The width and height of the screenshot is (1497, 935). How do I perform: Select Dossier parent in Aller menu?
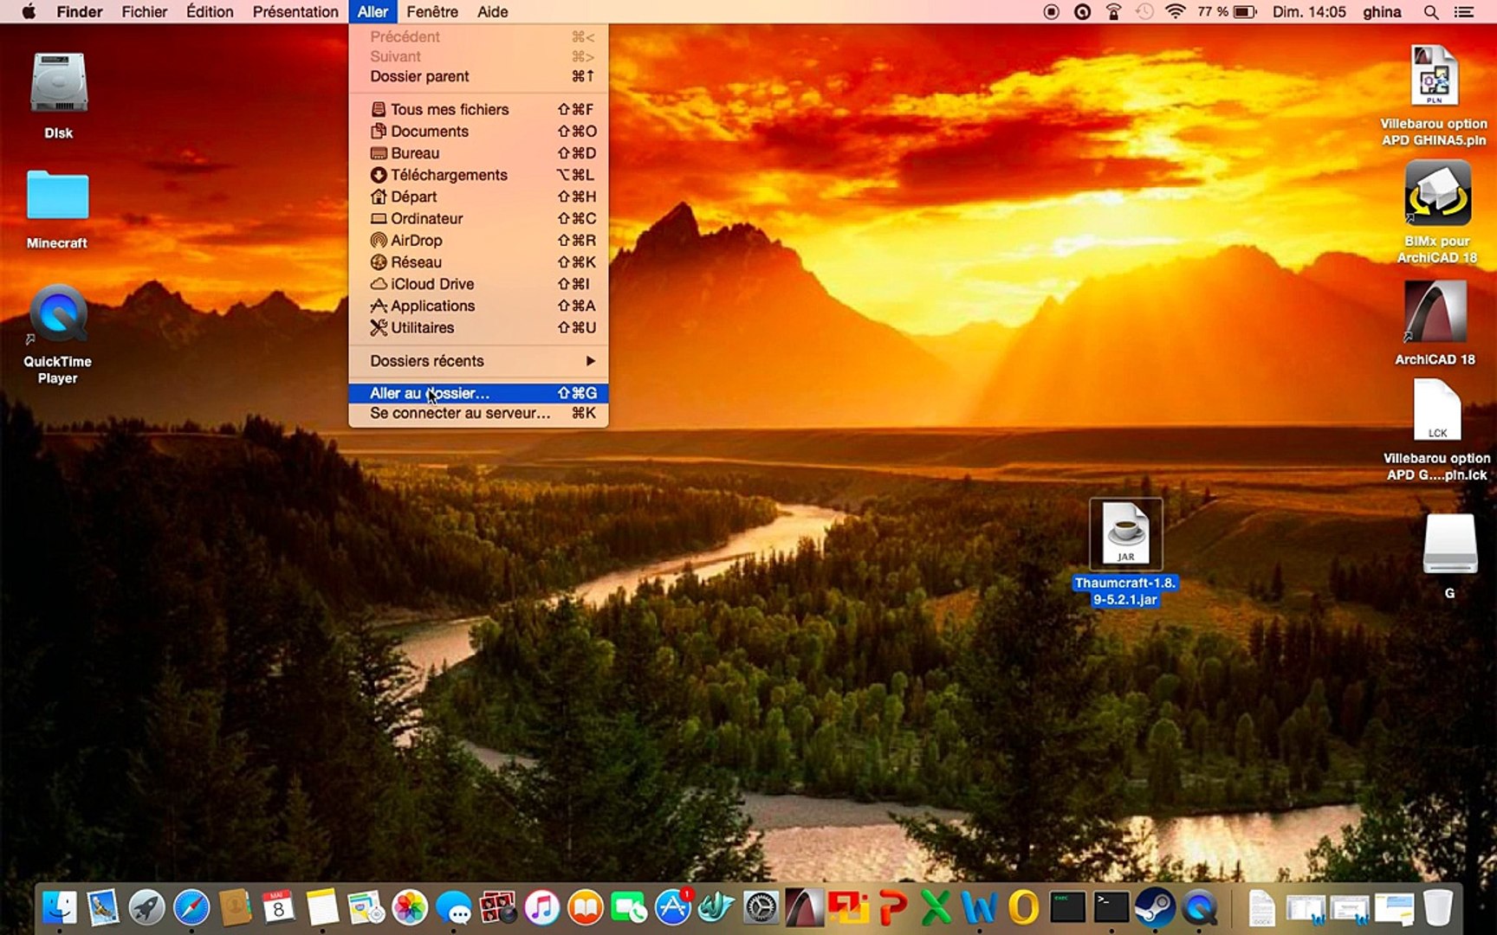tap(478, 76)
